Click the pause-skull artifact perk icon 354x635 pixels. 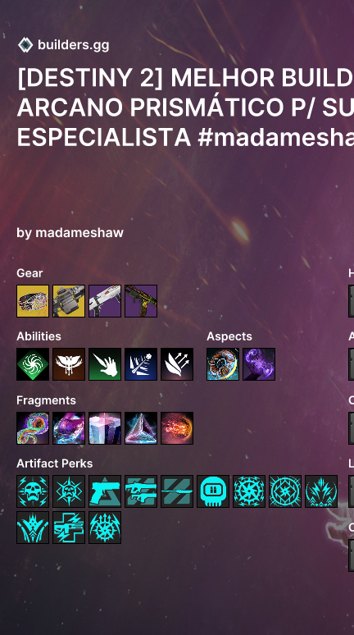click(x=213, y=491)
